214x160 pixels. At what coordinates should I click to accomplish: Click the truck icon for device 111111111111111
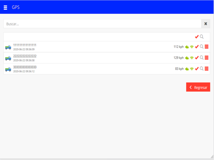(8, 47)
